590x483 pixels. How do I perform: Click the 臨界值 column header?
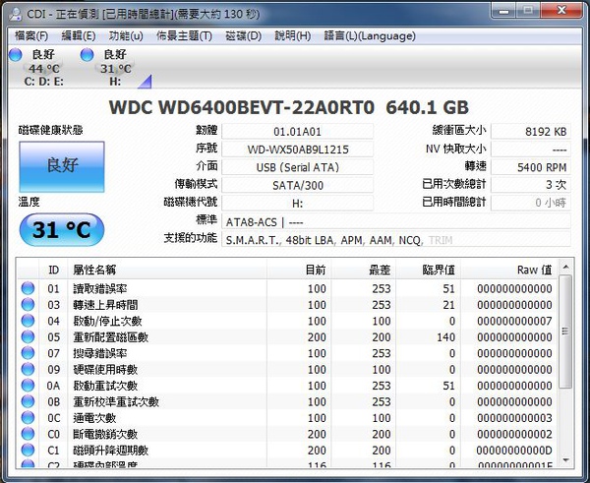click(x=428, y=270)
